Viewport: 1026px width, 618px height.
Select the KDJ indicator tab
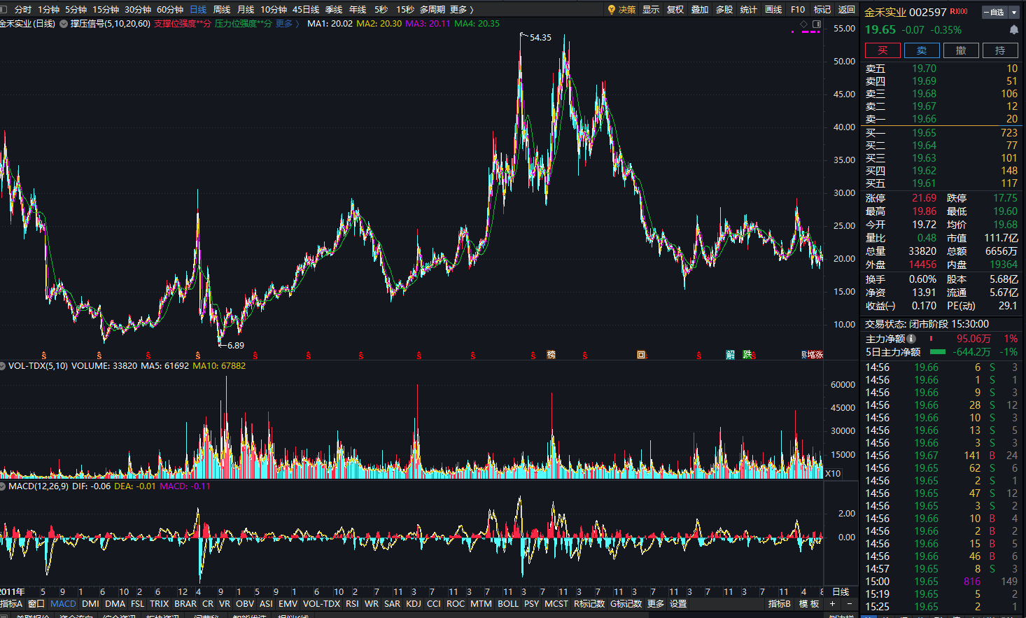click(414, 604)
